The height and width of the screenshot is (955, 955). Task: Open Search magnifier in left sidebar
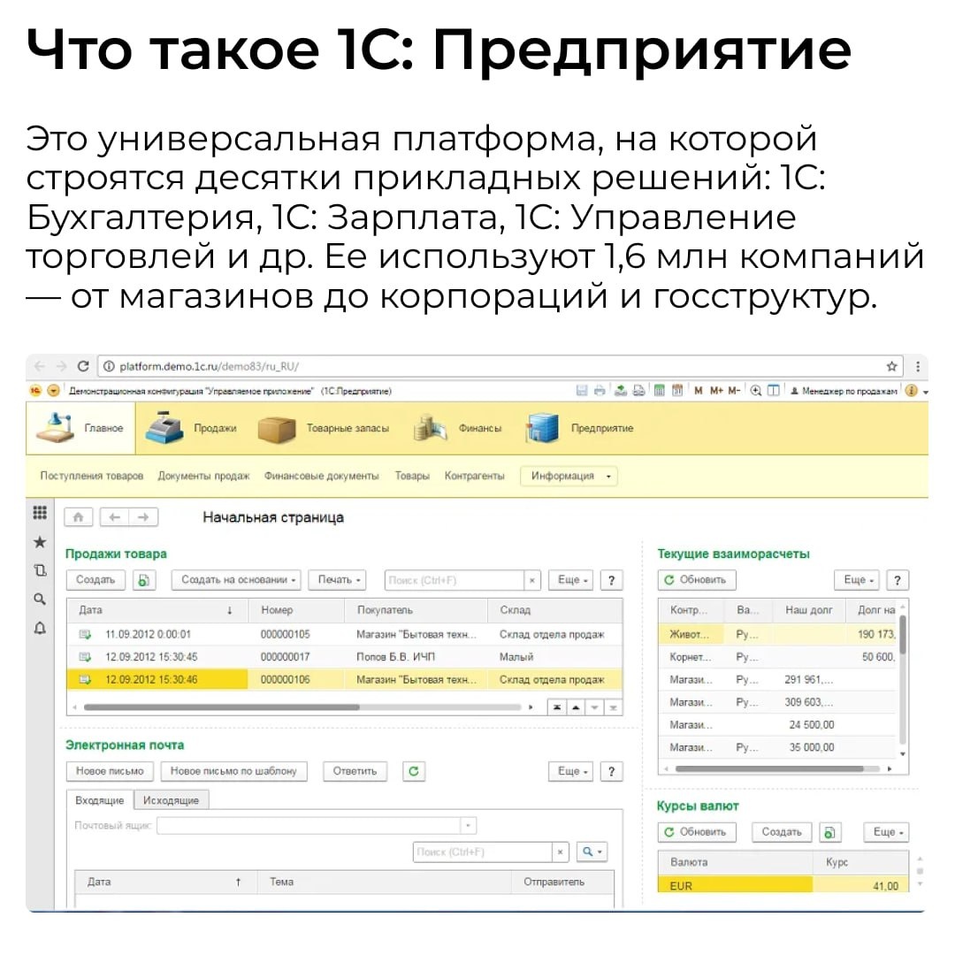(40, 600)
